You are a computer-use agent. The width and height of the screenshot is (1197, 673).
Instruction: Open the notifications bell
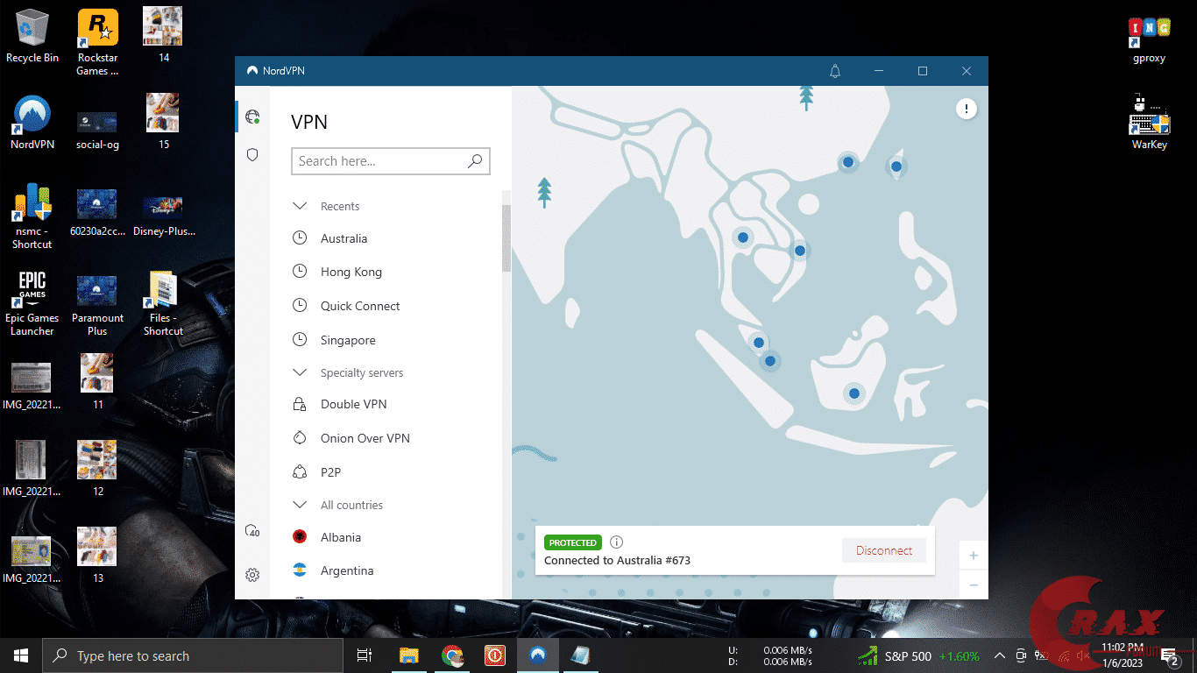pyautogui.click(x=834, y=70)
